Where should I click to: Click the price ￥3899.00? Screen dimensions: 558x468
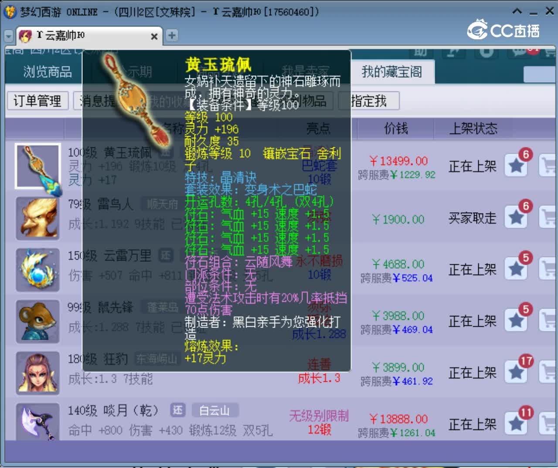(x=398, y=367)
